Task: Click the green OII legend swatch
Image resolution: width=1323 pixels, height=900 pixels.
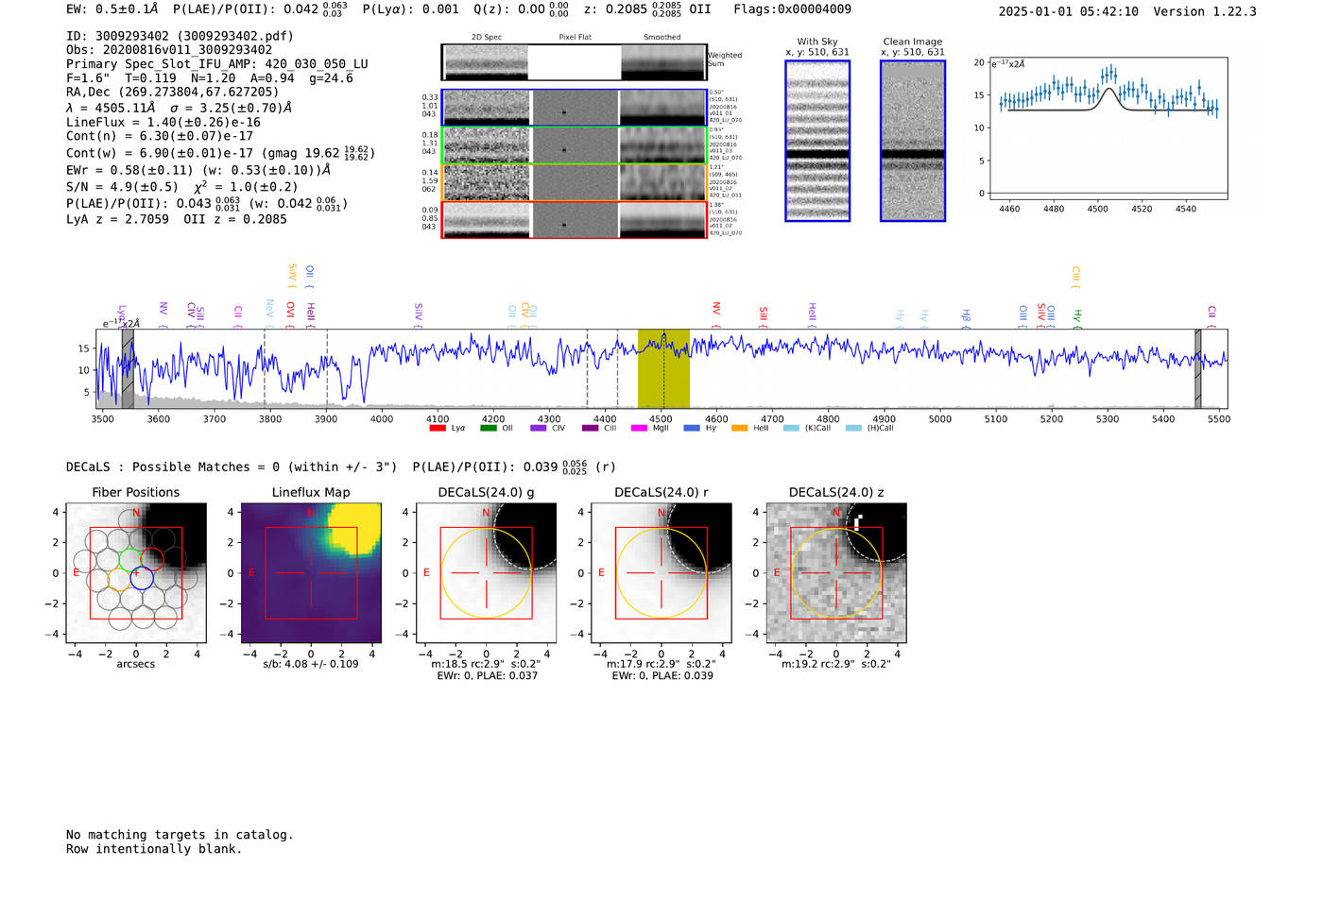Action: [489, 428]
